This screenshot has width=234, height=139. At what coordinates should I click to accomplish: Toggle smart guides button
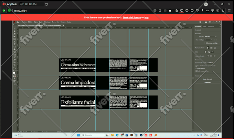point(212,52)
